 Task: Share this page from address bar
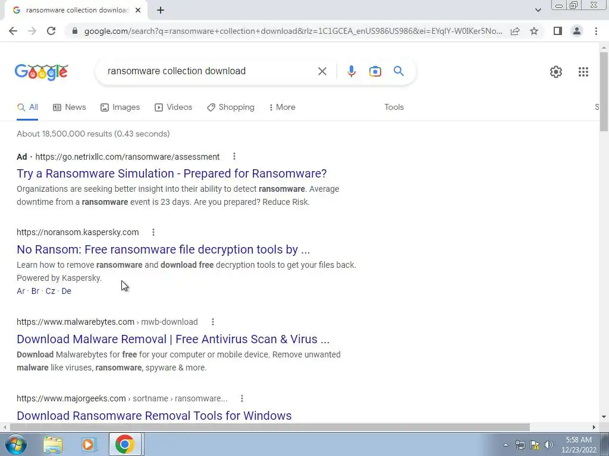(x=515, y=31)
